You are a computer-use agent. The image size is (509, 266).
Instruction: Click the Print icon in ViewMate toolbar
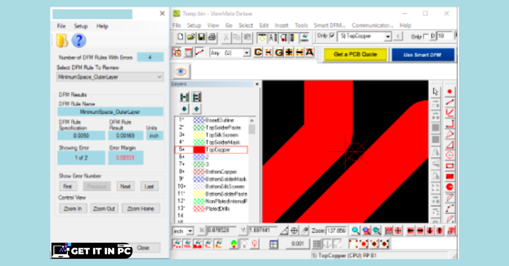[x=212, y=37]
